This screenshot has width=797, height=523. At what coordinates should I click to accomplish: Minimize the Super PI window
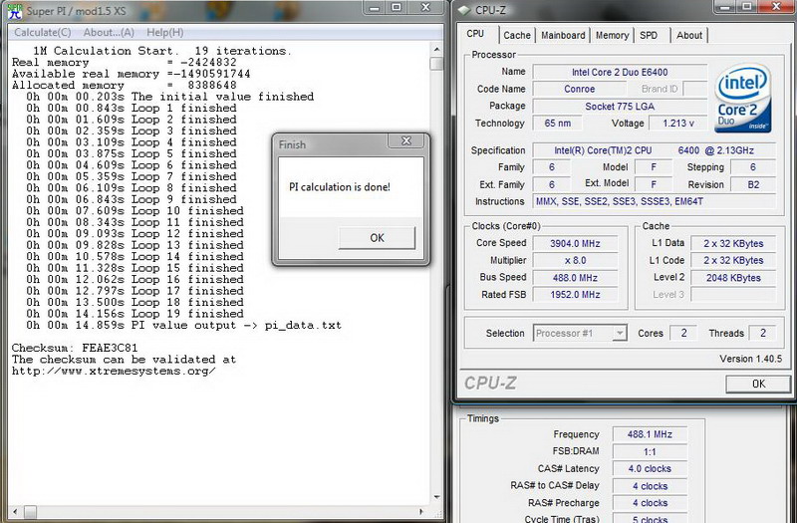[373, 8]
